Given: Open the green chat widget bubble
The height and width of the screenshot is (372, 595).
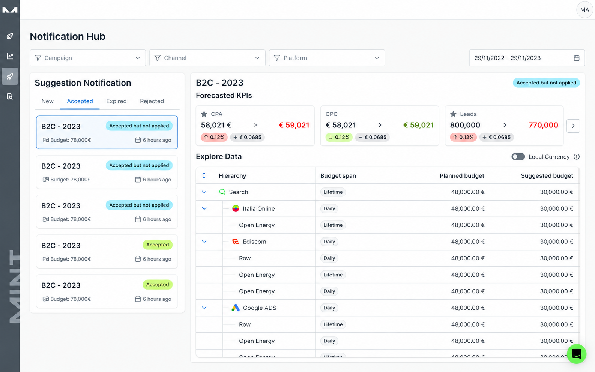Looking at the screenshot, I should tap(577, 354).
